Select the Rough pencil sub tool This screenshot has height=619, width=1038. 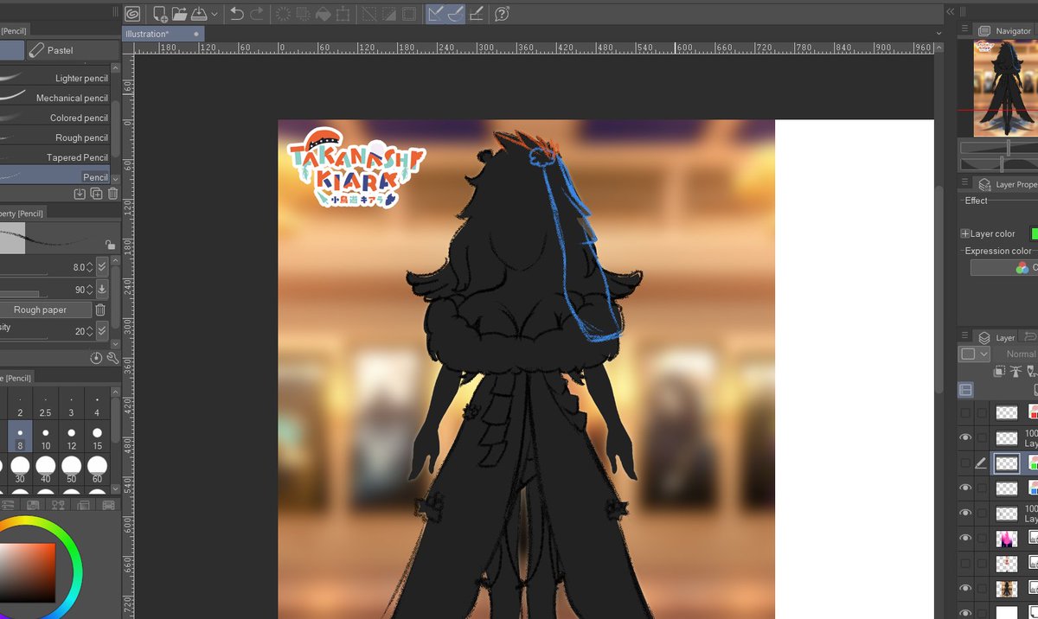[55, 137]
